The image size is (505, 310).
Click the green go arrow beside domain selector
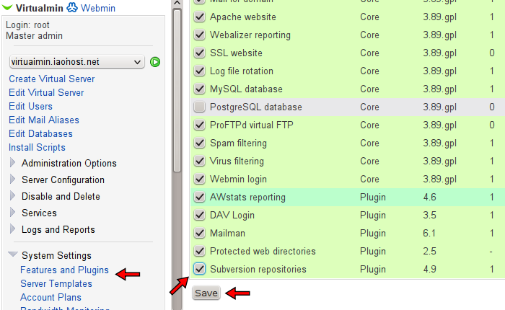coord(155,62)
